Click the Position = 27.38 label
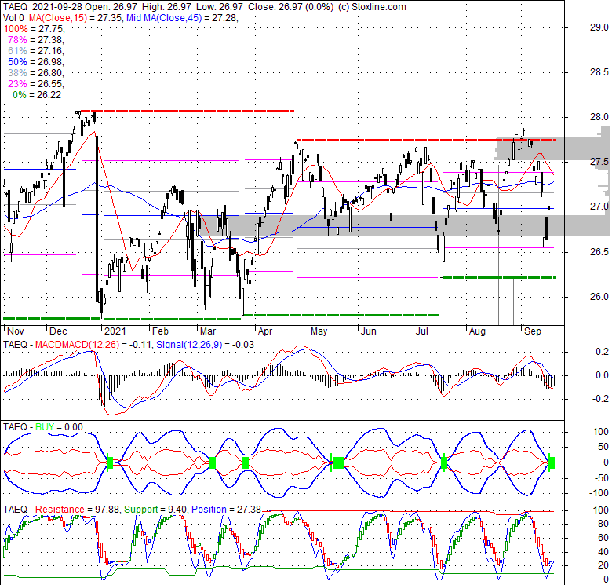The height and width of the screenshot is (585, 612). coord(226,510)
